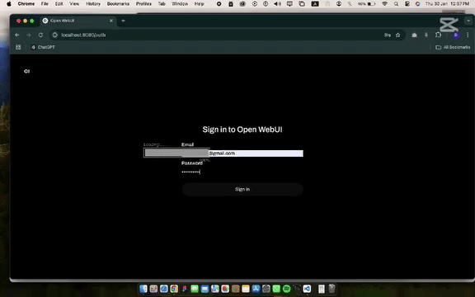Open the Chrome profile avatar
475x297 pixels.
click(x=456, y=35)
